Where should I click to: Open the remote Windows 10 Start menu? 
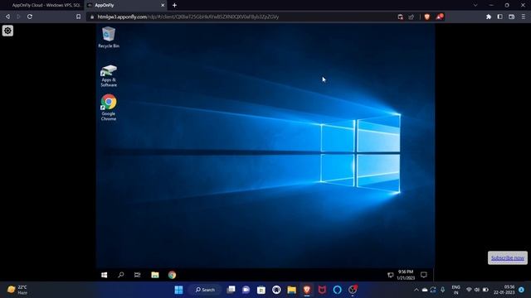(x=105, y=275)
